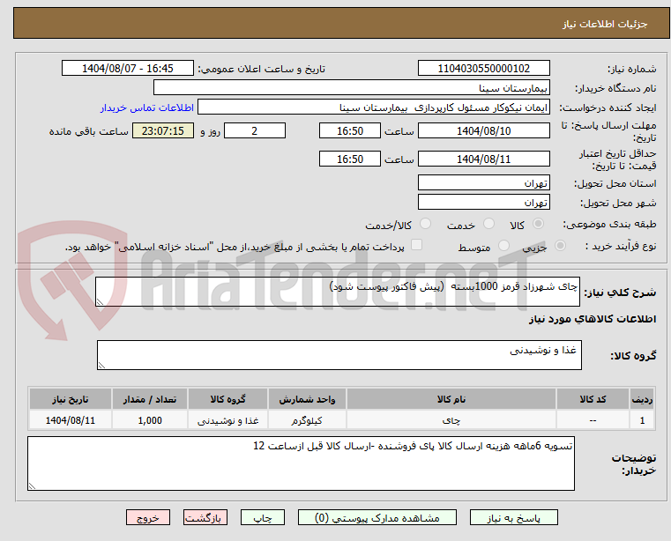The image size is (671, 541).
Task: Click the ردیف column header
Action: click(x=642, y=399)
